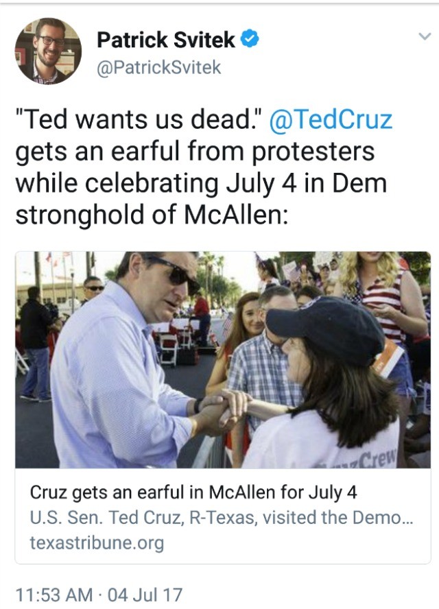The image size is (439, 609).
Task: Select the tweet text 'Ted wants us dead.'
Action: tap(139, 119)
